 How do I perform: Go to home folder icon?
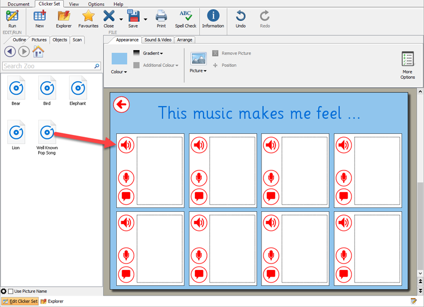point(38,52)
